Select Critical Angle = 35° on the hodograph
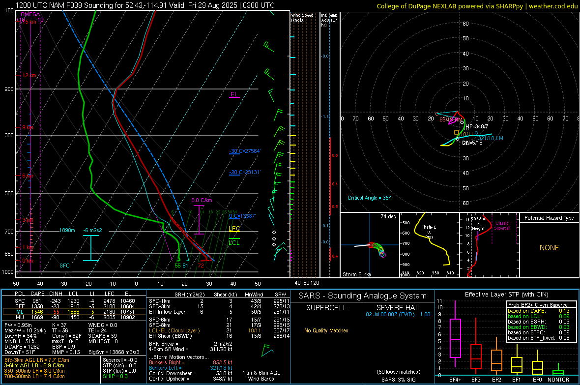580x385 pixels. (369, 198)
